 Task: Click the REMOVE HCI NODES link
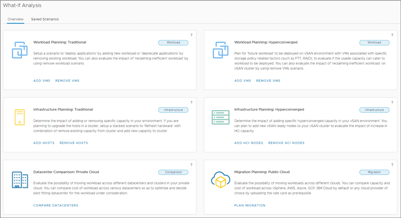point(286,143)
